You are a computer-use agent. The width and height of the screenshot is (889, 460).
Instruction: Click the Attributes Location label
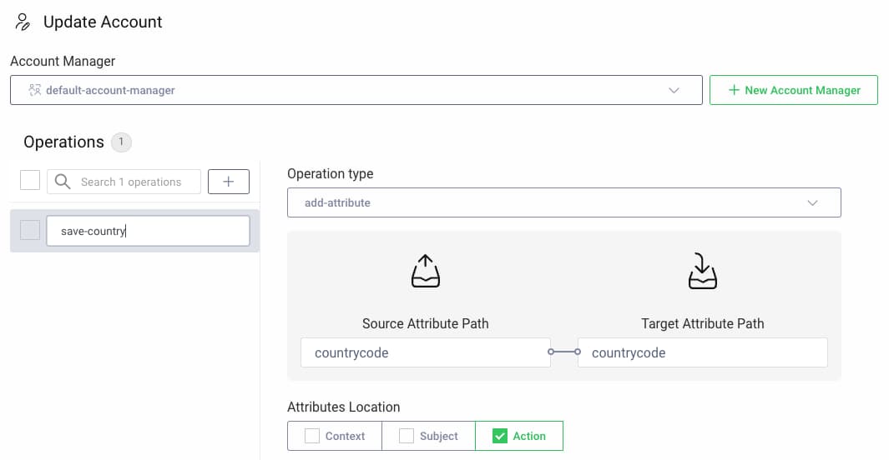(x=344, y=407)
